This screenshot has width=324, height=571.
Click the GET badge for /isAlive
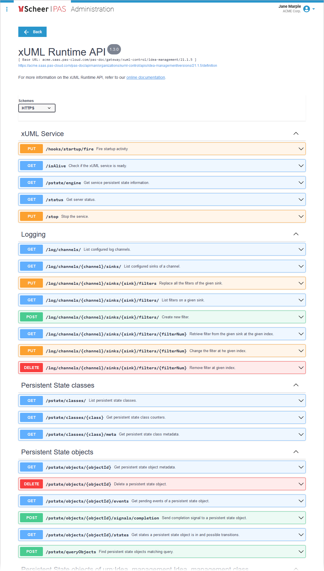click(31, 166)
